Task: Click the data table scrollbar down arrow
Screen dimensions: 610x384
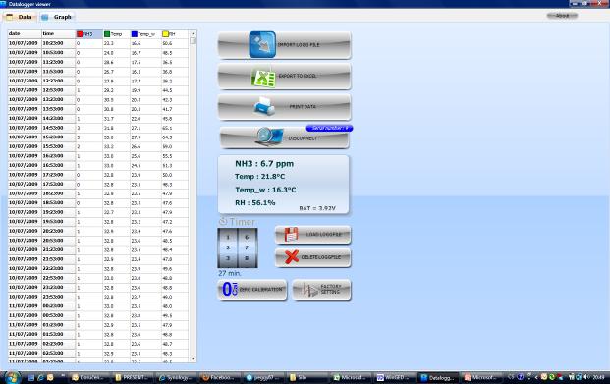Action: click(x=193, y=359)
